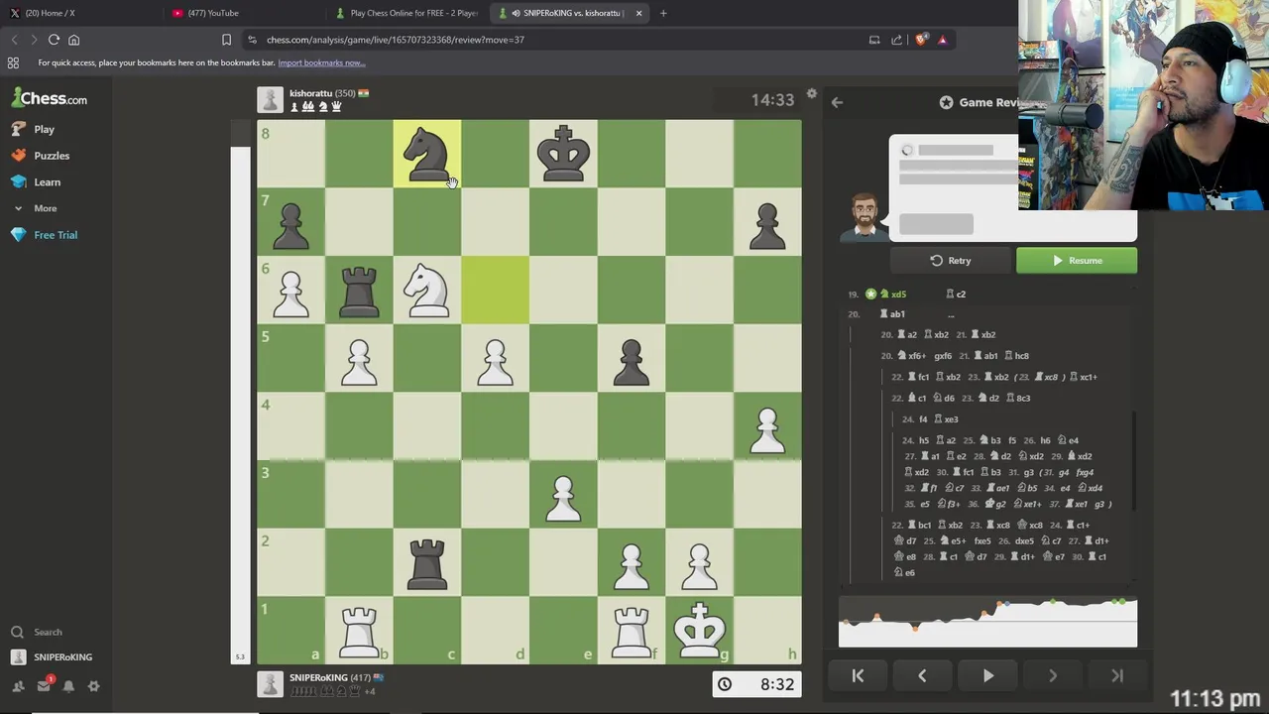Select move 20 rook ab1
The height and width of the screenshot is (714, 1269).
click(892, 313)
